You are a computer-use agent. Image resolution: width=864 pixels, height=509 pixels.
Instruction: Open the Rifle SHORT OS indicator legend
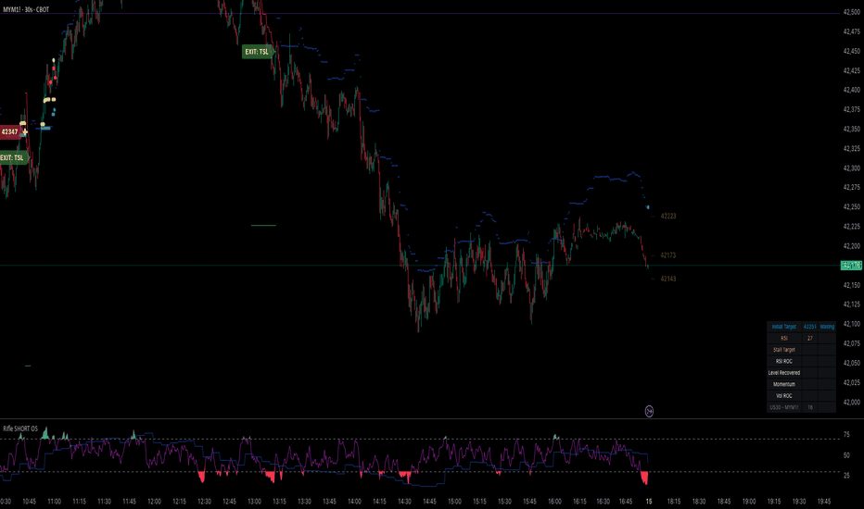pyautogui.click(x=20, y=428)
